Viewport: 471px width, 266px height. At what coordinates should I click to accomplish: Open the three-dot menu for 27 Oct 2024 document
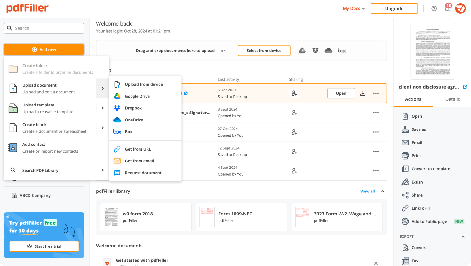[376, 132]
